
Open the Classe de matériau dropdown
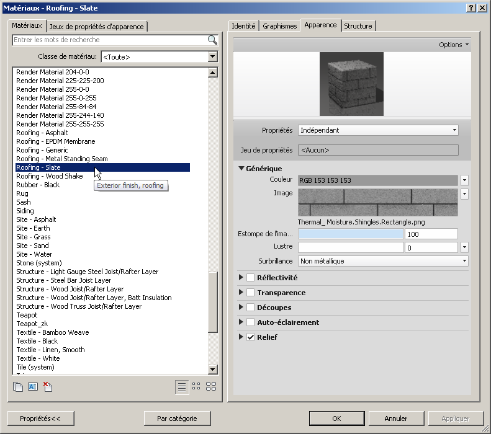[213, 57]
